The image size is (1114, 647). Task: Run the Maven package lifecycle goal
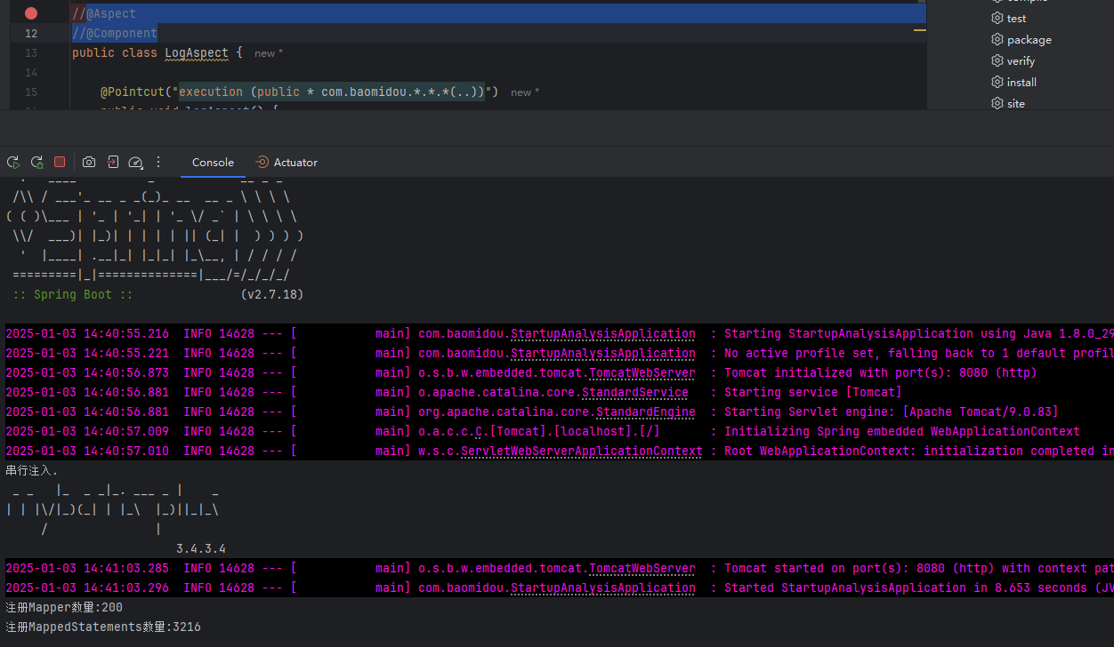[x=1029, y=40]
